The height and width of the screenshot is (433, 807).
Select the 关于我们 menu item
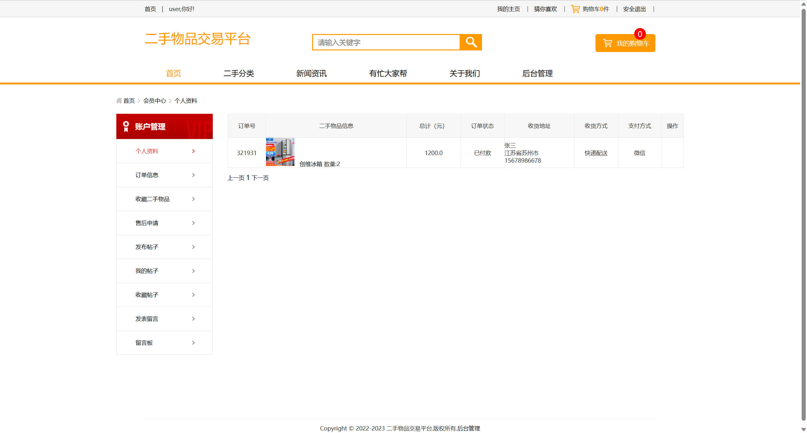[x=465, y=73]
